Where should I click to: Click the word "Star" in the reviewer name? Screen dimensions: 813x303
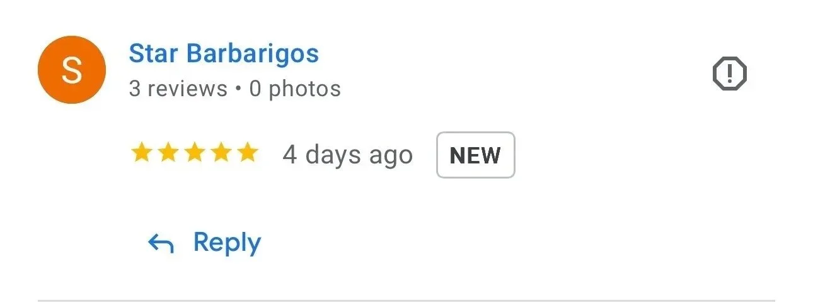[154, 54]
